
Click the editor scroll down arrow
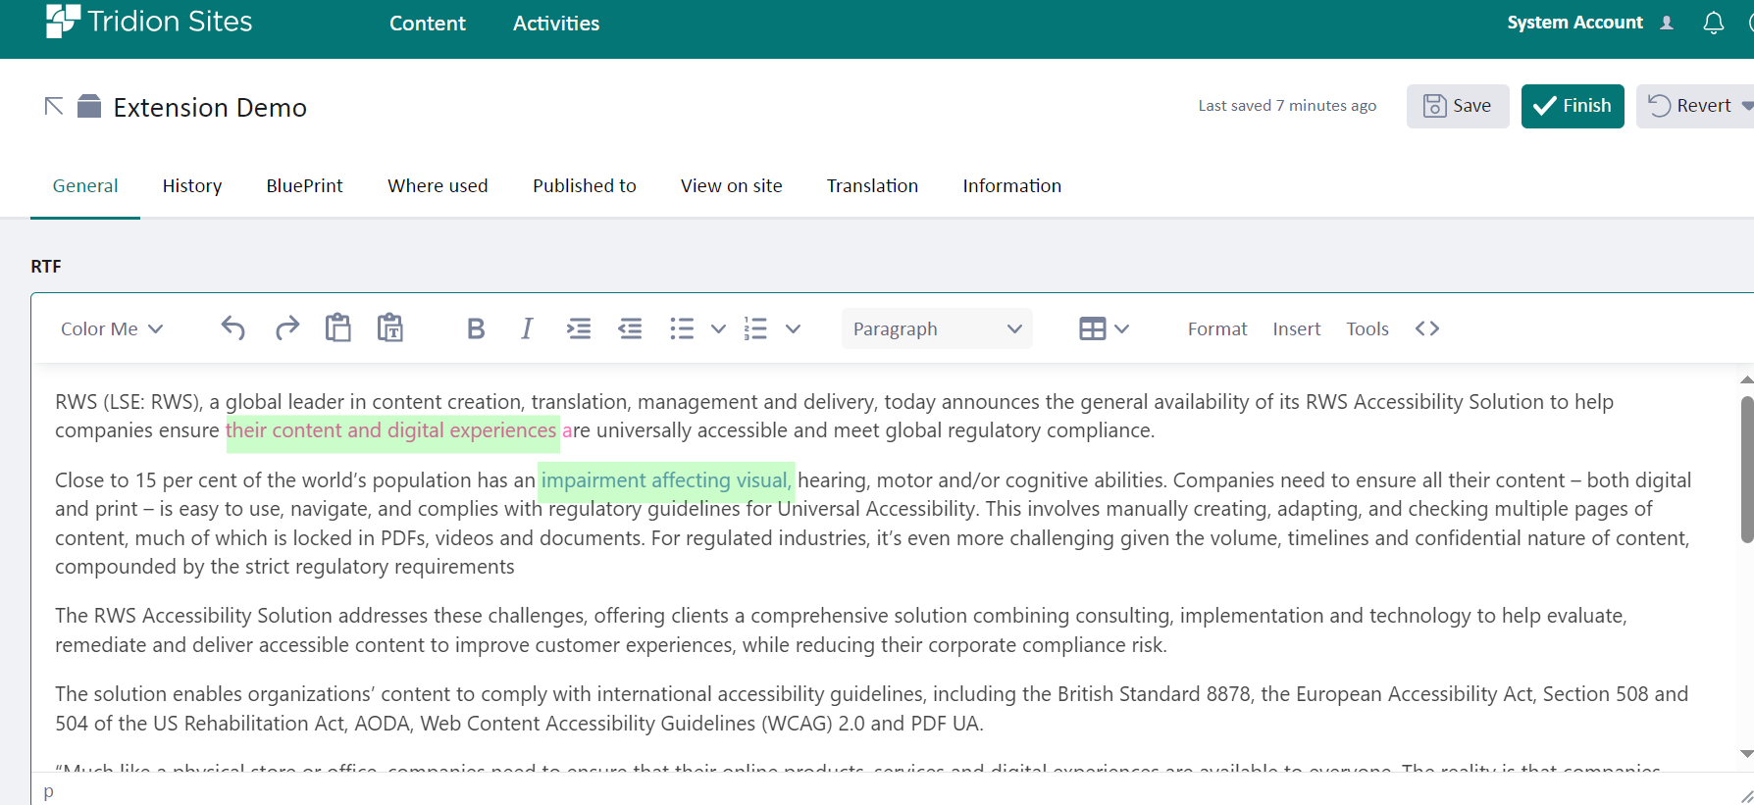[x=1746, y=754]
